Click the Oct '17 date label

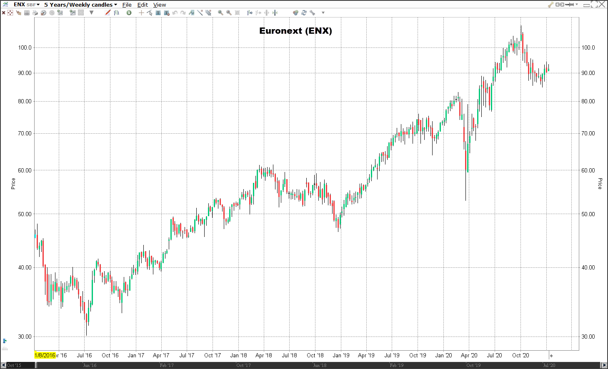[213, 355]
